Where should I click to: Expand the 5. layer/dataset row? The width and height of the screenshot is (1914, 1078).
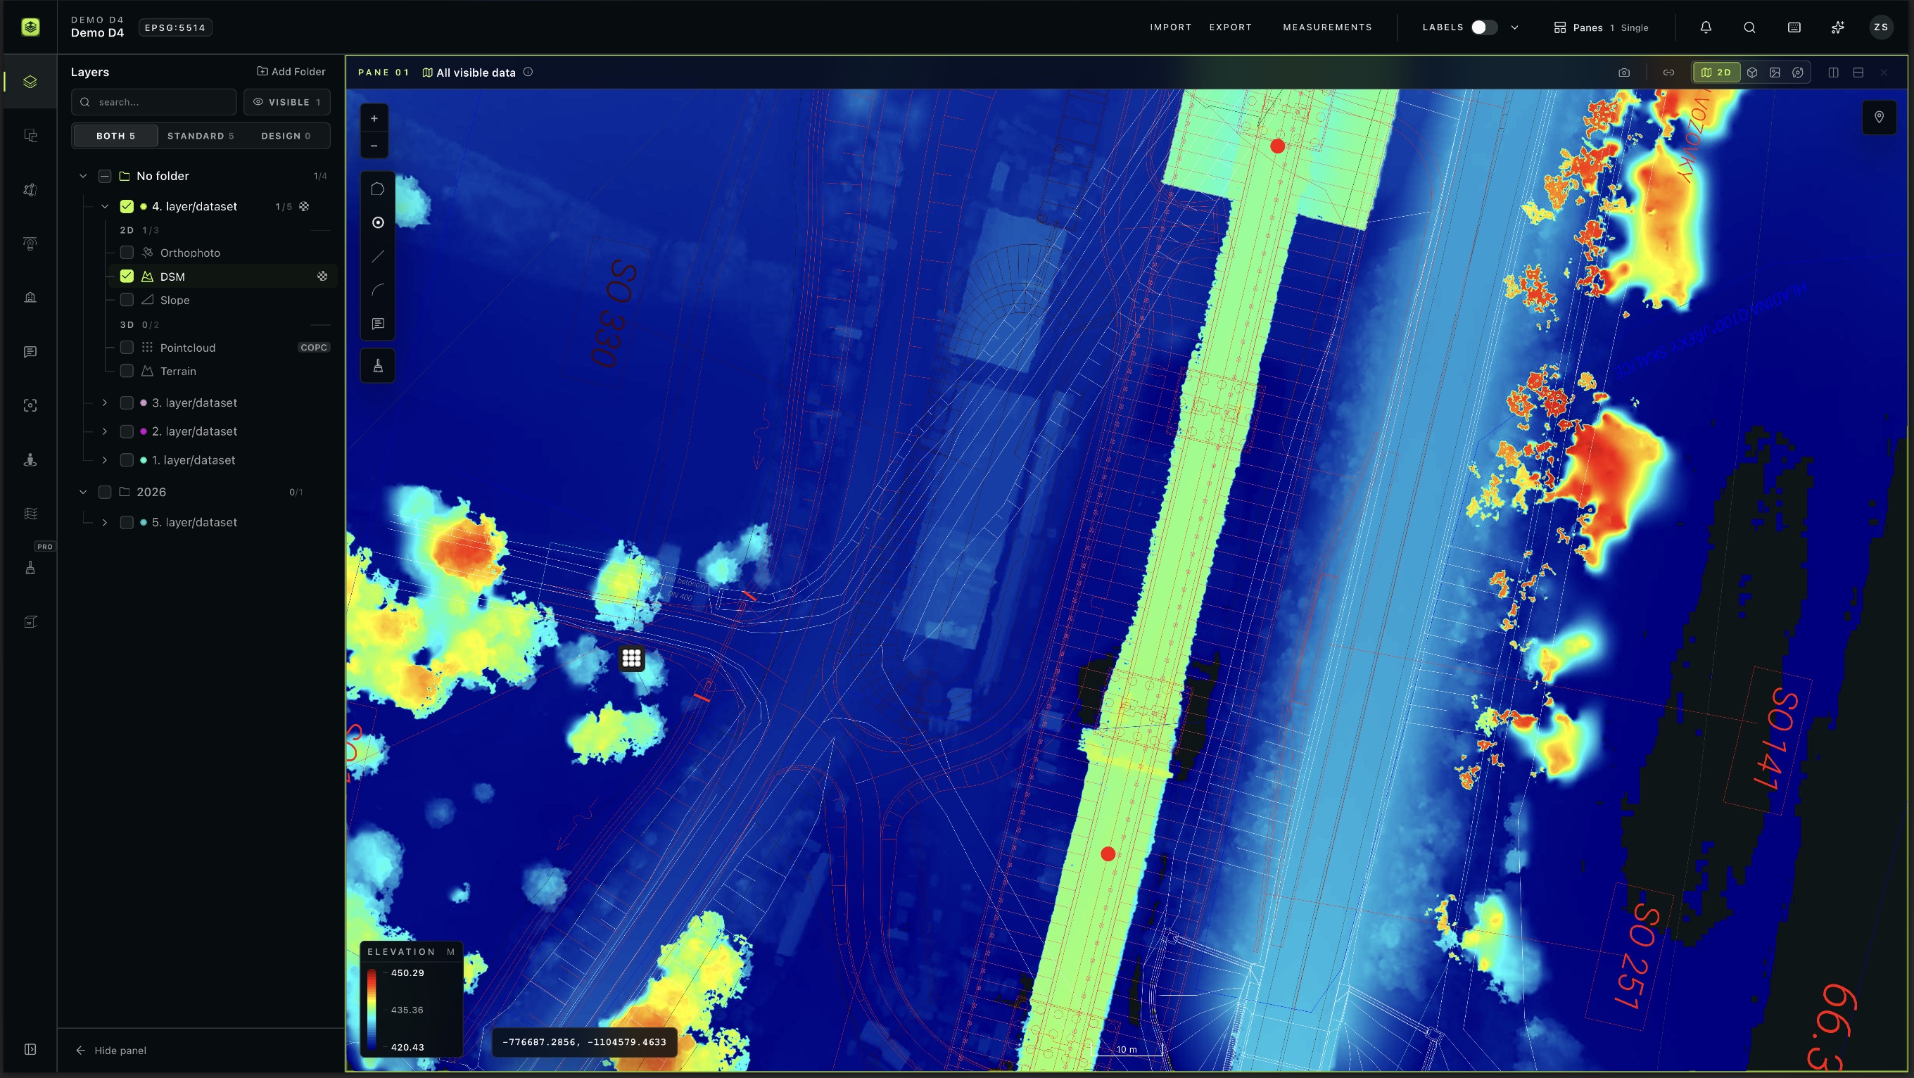click(105, 522)
